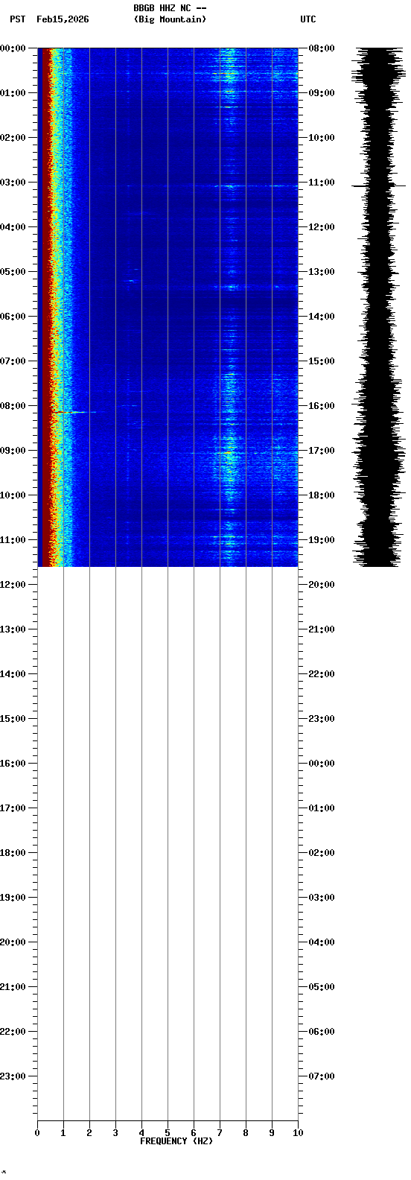
Task: Click the "FREQUENCY (HZ)" axis label
Action: tap(176, 1141)
